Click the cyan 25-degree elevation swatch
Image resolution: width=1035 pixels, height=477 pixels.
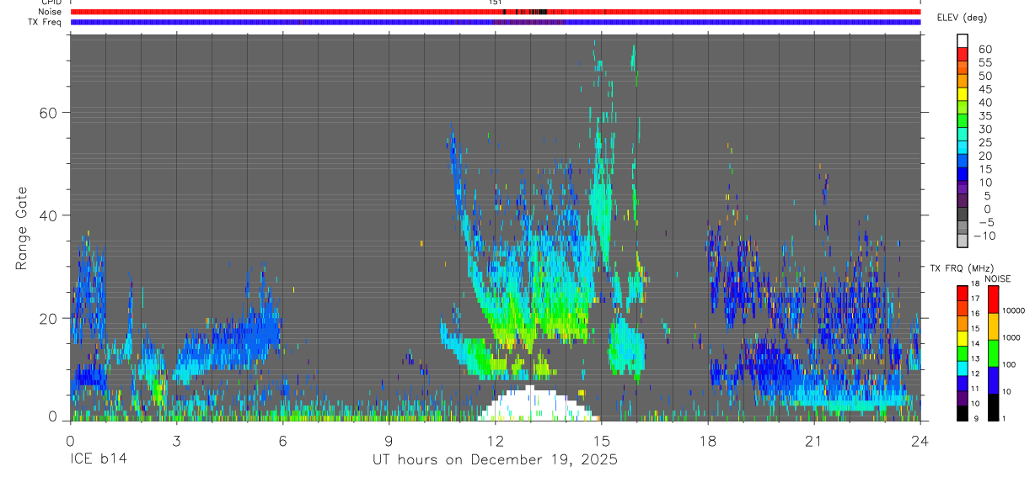click(x=963, y=147)
